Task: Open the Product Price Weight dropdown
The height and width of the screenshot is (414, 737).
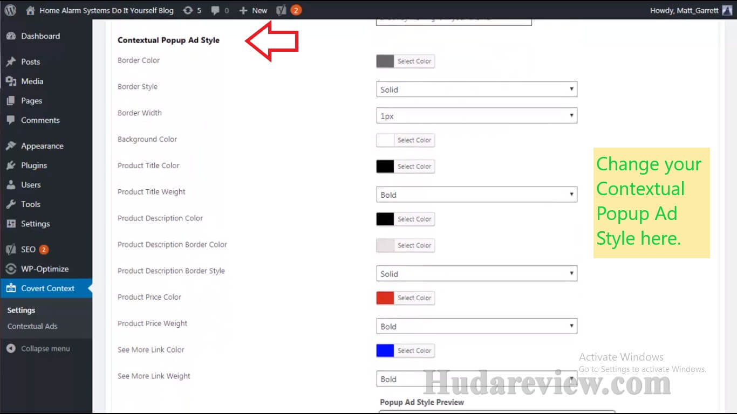Action: 476,326
